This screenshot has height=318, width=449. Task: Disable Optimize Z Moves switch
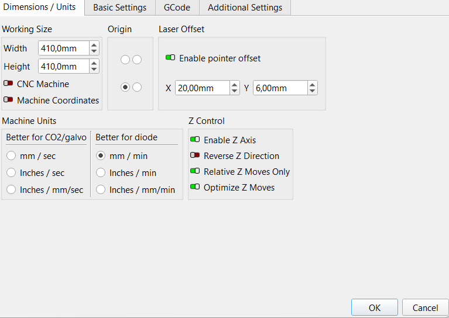pyautogui.click(x=195, y=187)
